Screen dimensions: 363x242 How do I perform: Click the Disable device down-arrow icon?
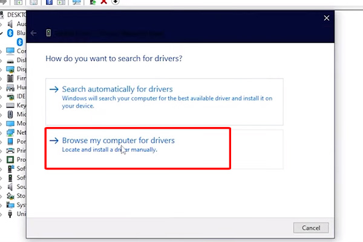pyautogui.click(x=116, y=2)
